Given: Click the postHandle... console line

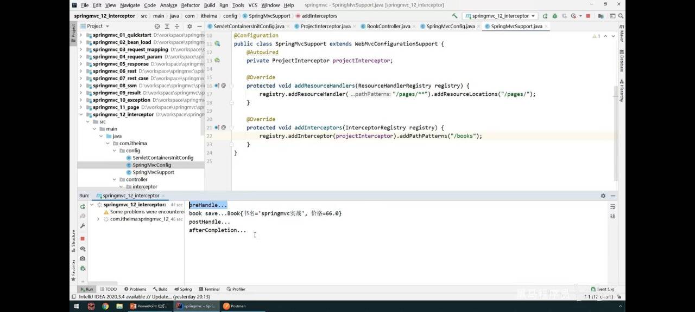Looking at the screenshot, I should click(x=210, y=222).
